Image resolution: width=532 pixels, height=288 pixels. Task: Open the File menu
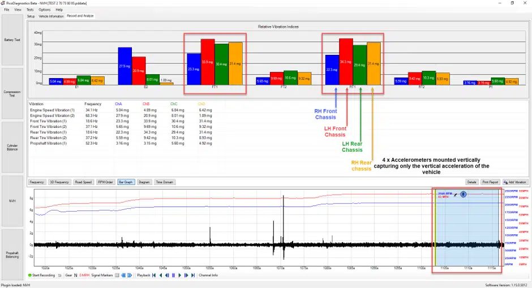click(7, 10)
